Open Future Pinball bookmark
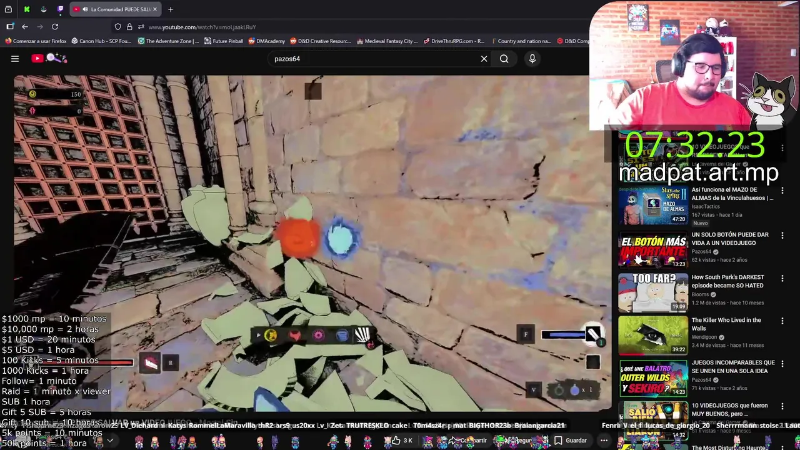The width and height of the screenshot is (800, 450). click(224, 41)
